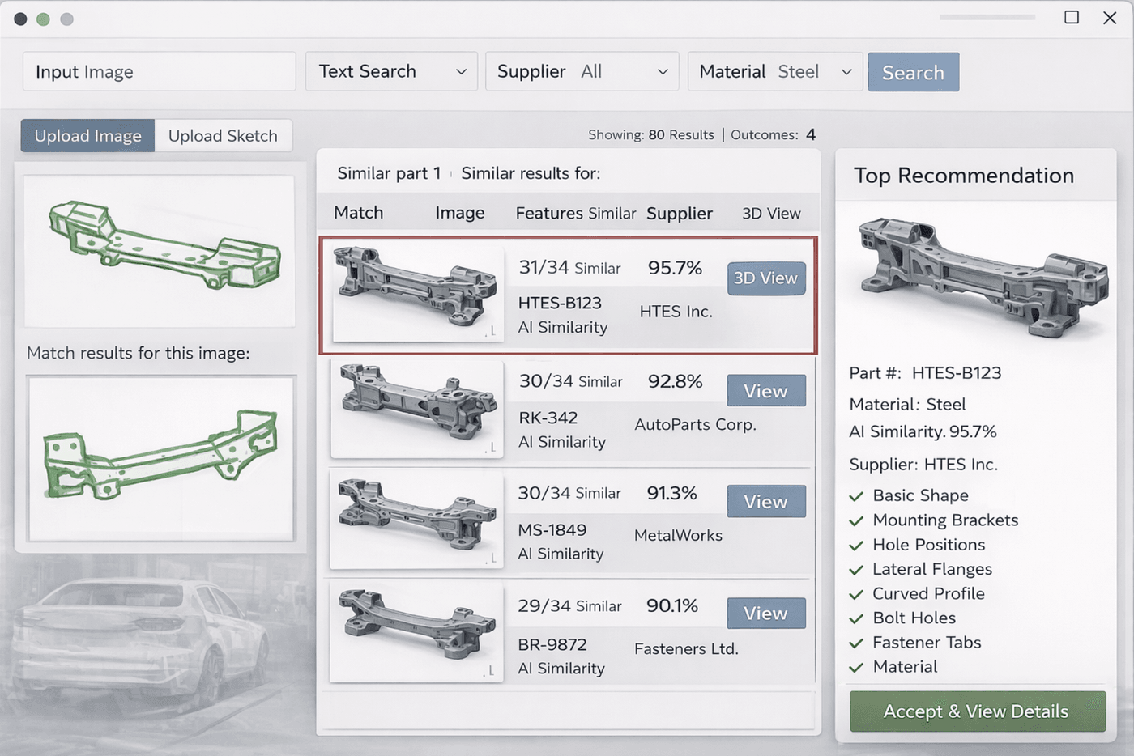Click the 29/34 Similar feature count
Image resolution: width=1134 pixels, height=756 pixels.
[x=570, y=605]
